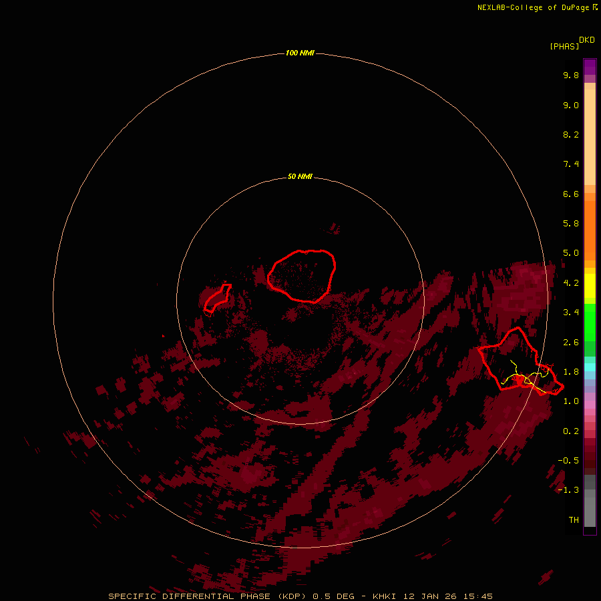
Task: Click the 5.0 scale value label
Action: pyautogui.click(x=571, y=253)
